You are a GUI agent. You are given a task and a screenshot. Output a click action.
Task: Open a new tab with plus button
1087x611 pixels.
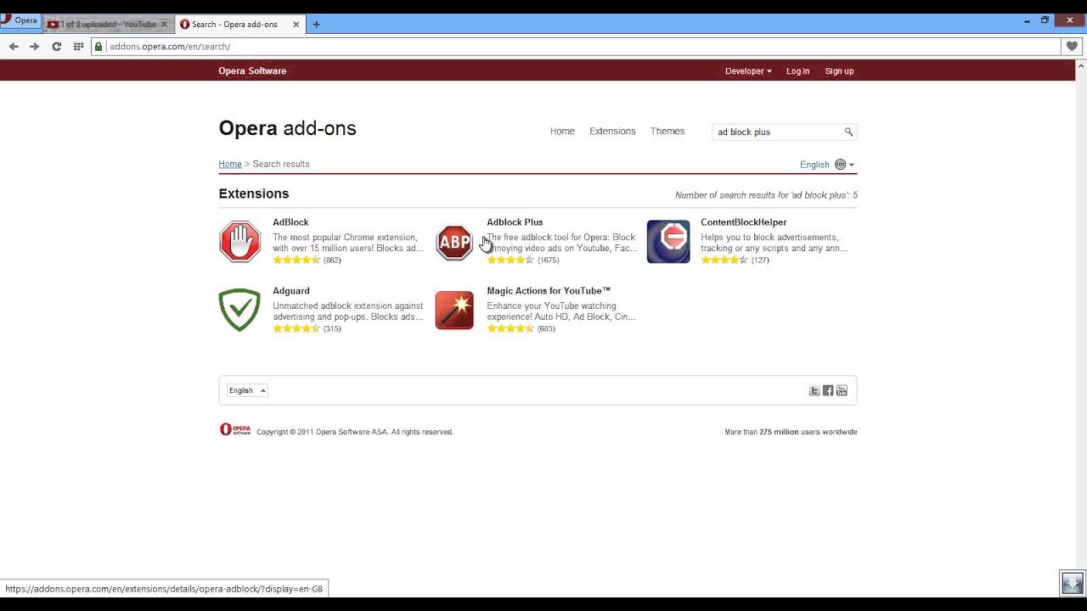click(x=317, y=25)
